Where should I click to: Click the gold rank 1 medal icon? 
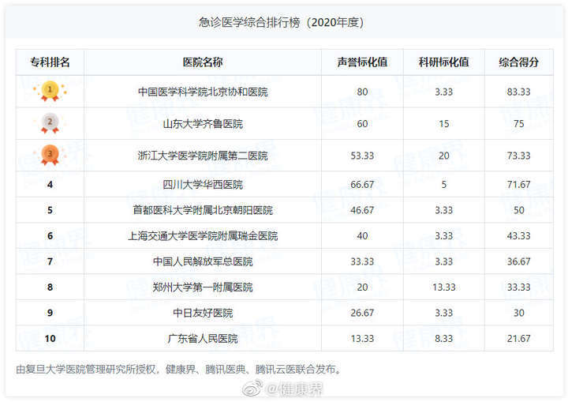pyautogui.click(x=50, y=91)
